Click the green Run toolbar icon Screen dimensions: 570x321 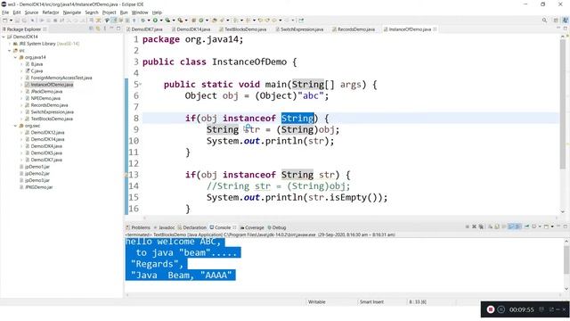(x=155, y=21)
